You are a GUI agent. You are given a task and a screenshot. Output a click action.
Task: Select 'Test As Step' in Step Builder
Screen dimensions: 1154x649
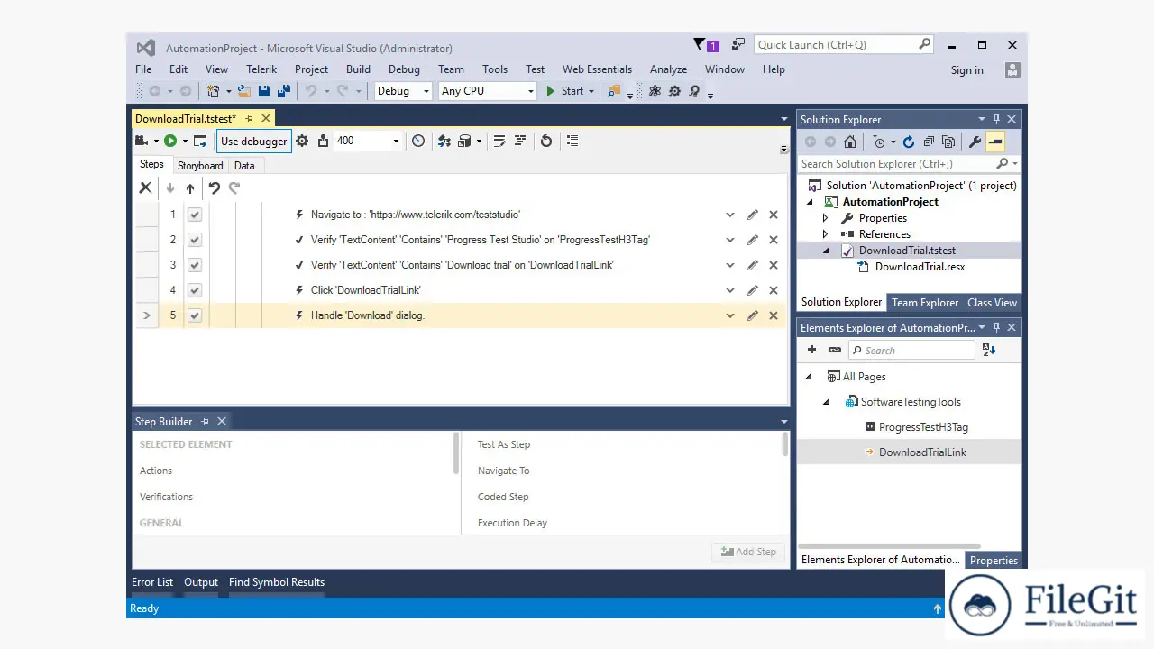pyautogui.click(x=504, y=444)
